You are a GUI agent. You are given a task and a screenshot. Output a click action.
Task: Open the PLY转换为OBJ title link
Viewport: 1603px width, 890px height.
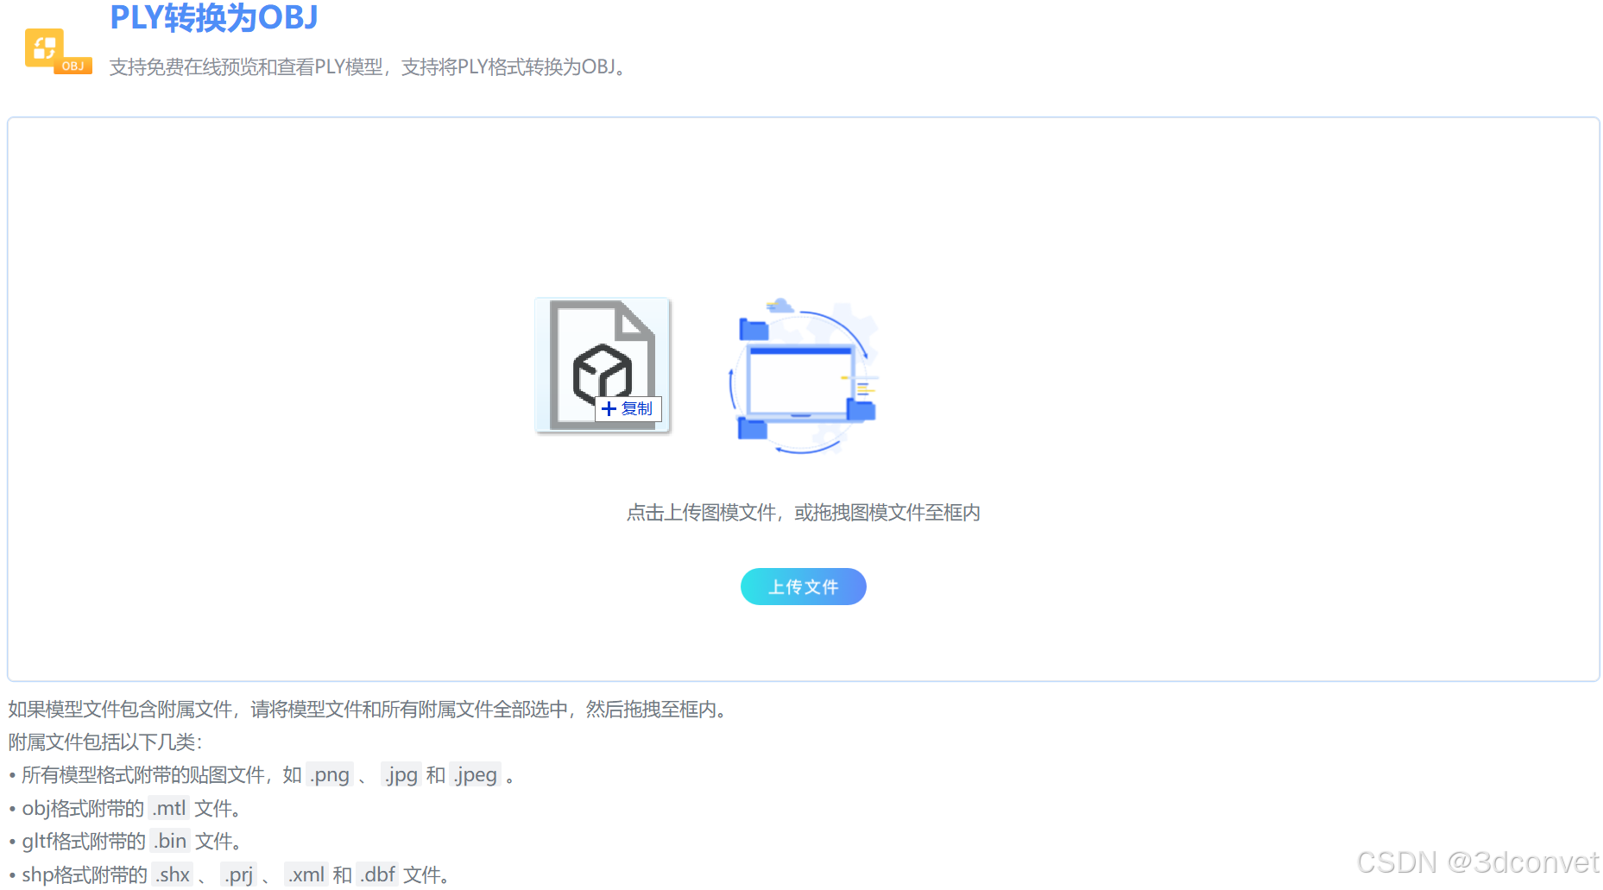pos(213,17)
